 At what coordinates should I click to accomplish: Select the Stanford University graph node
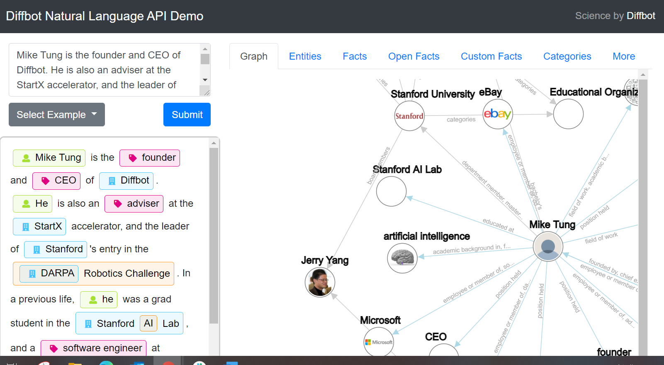click(409, 116)
